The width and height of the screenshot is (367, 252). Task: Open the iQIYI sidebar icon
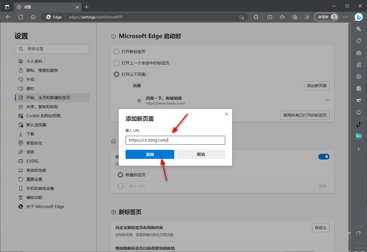click(359, 136)
